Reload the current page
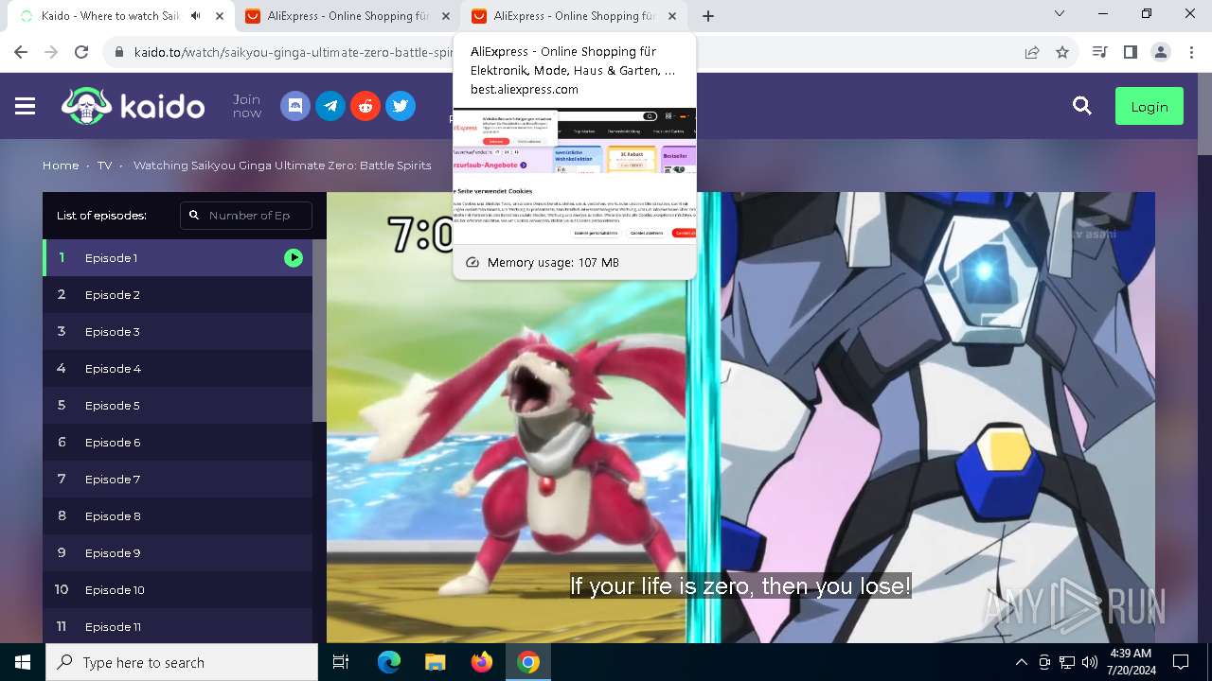The width and height of the screenshot is (1212, 681). click(81, 52)
